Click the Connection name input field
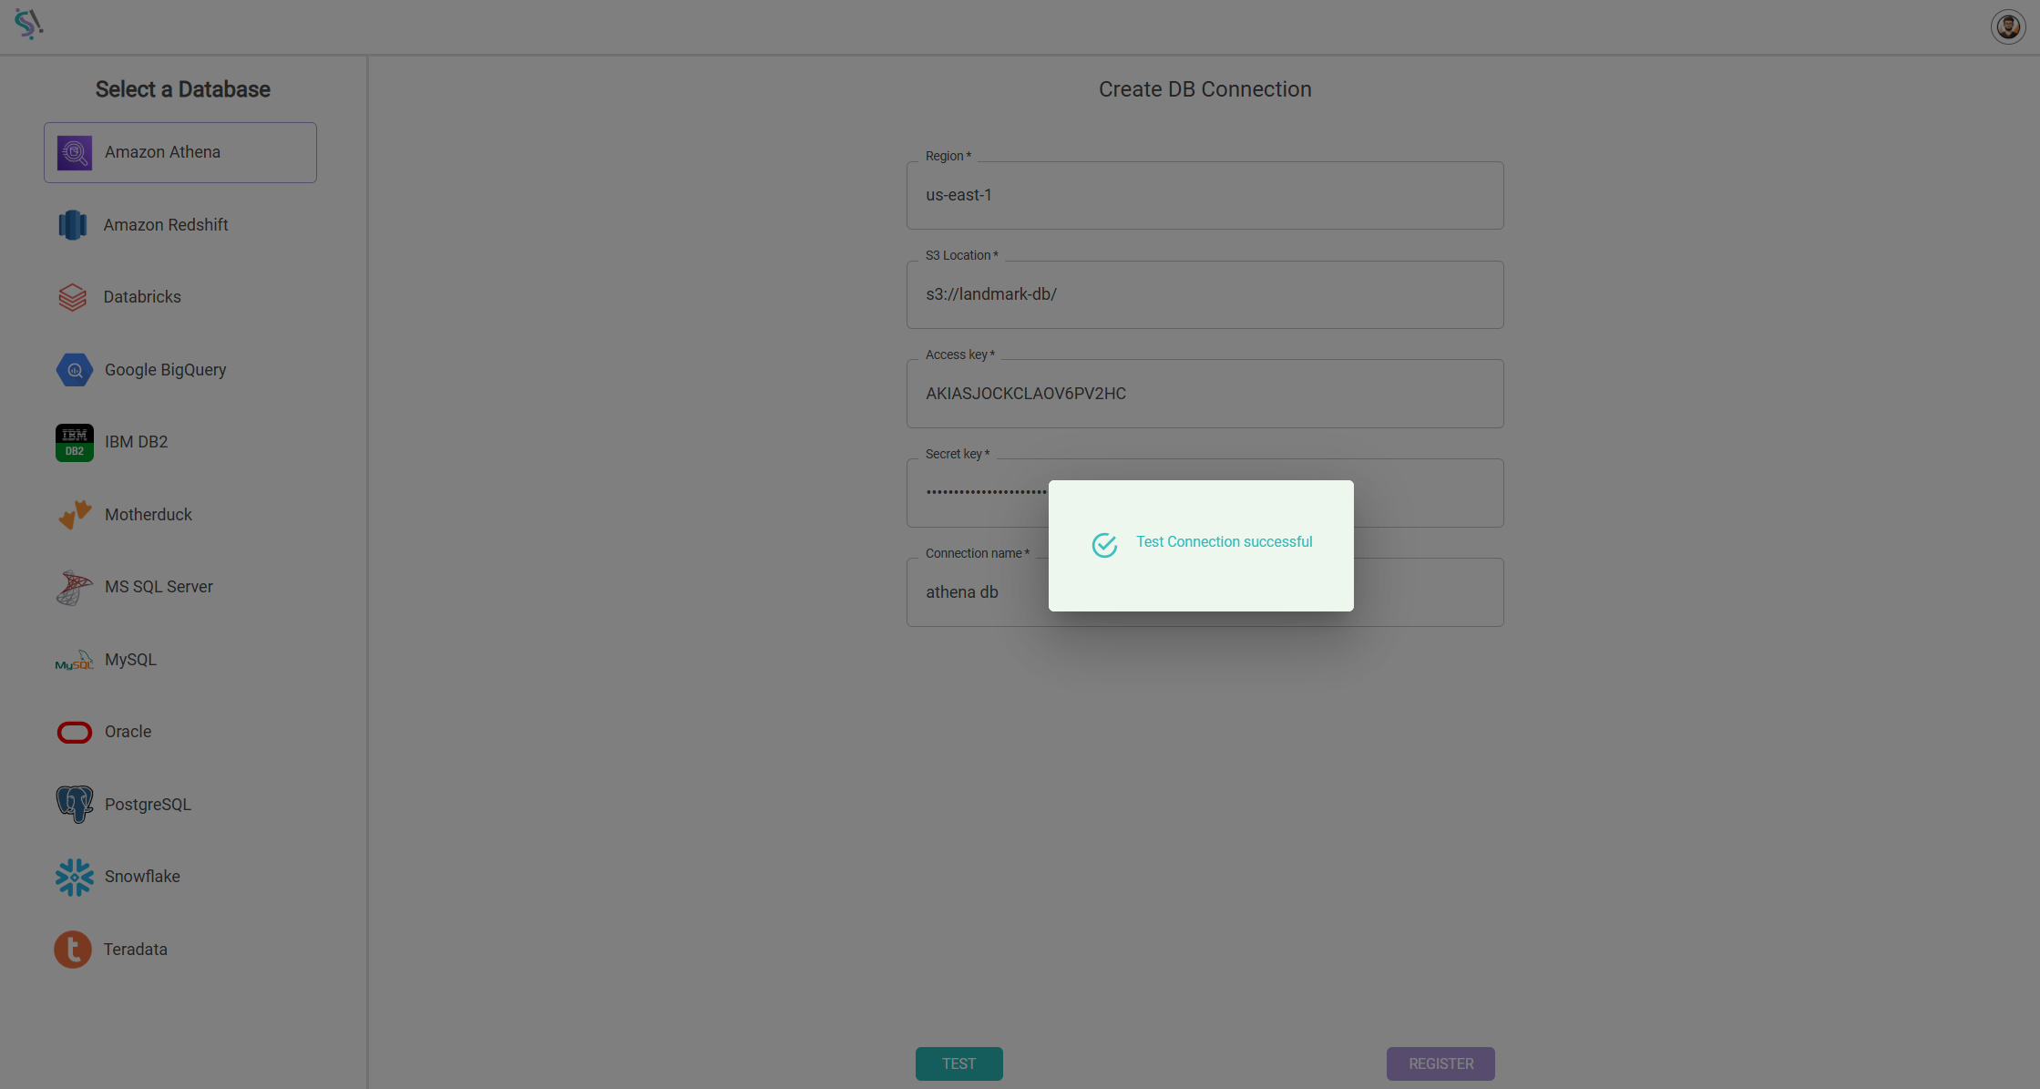 click(1205, 591)
